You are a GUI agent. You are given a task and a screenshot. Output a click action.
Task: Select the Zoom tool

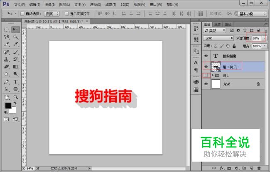pos(15,97)
